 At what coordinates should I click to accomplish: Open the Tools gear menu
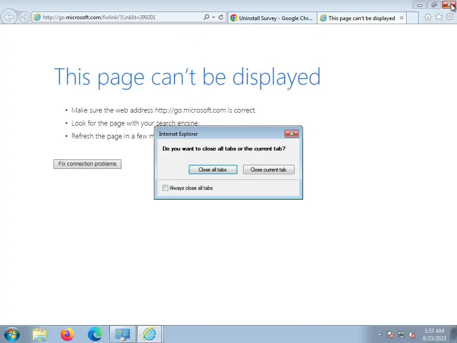click(450, 17)
